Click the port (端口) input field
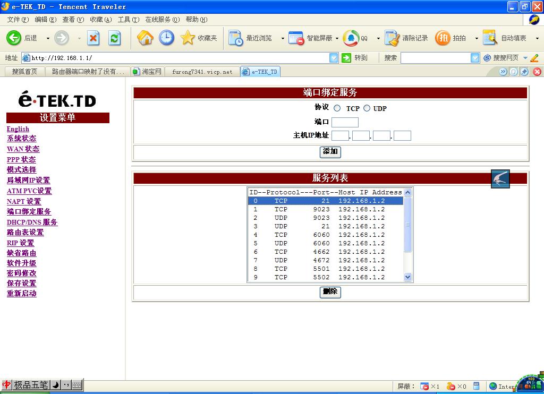 coord(345,123)
